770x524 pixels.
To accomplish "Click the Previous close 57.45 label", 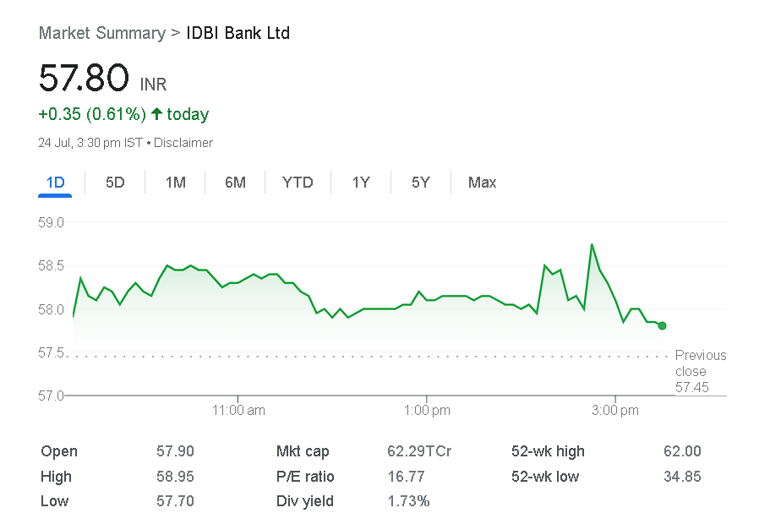I will (x=700, y=371).
